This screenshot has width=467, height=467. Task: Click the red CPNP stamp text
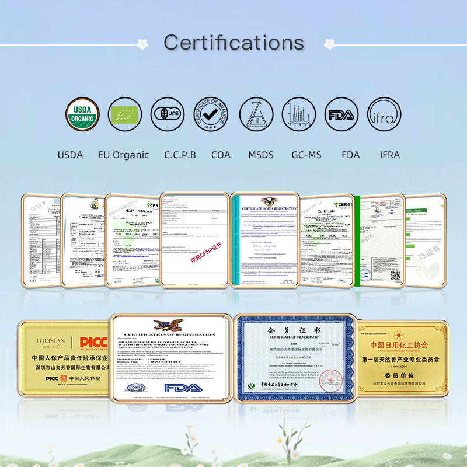pos(206,253)
